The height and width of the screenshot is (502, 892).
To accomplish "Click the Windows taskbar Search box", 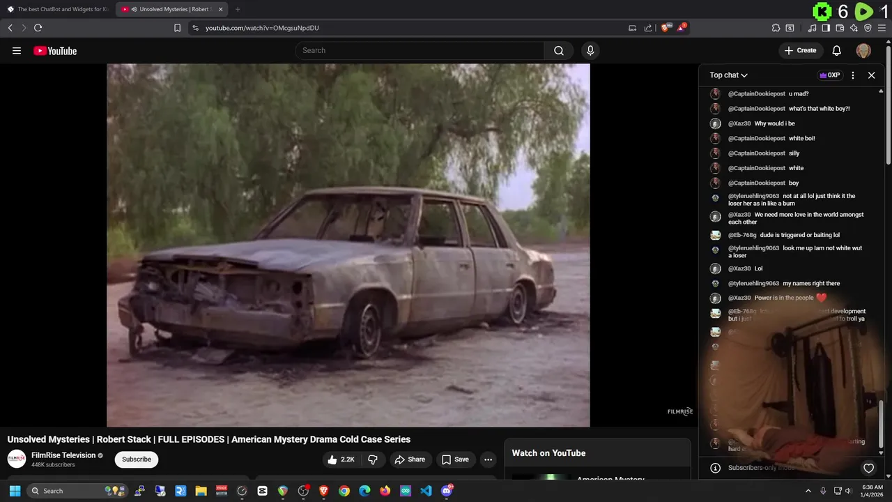I will pos(77,491).
